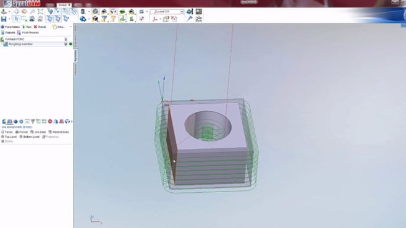Image resolution: width=406 pixels, height=228 pixels.
Task: Click the Post Process button
Action: [x=28, y=33]
